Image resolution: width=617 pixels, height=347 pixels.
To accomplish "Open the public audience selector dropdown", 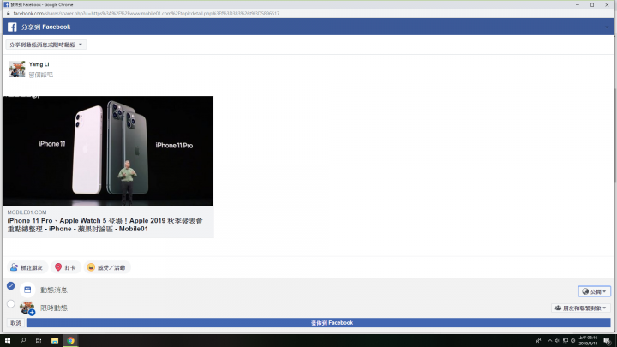I will click(594, 291).
